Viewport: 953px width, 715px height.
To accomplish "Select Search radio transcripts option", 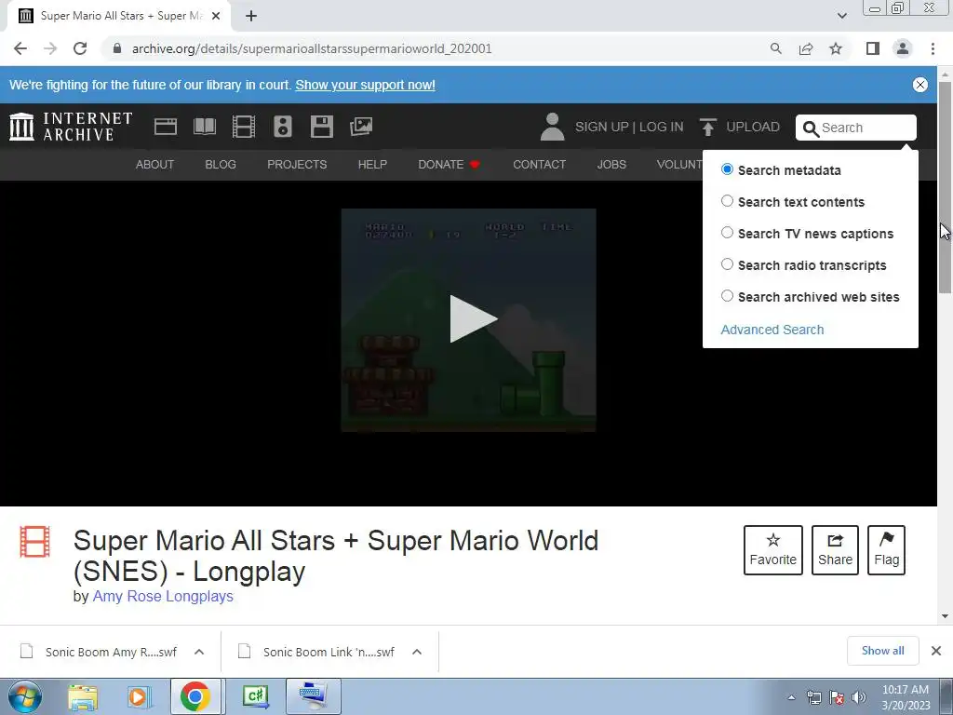I will 727,263.
